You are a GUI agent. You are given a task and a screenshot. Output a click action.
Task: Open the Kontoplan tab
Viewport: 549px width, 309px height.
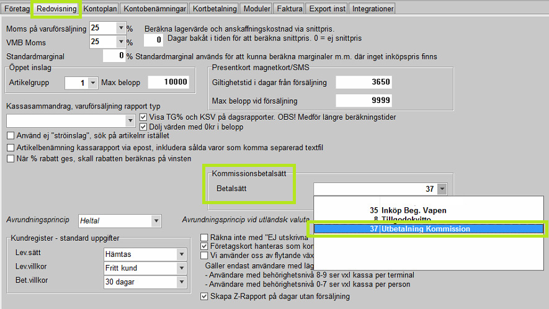point(100,9)
